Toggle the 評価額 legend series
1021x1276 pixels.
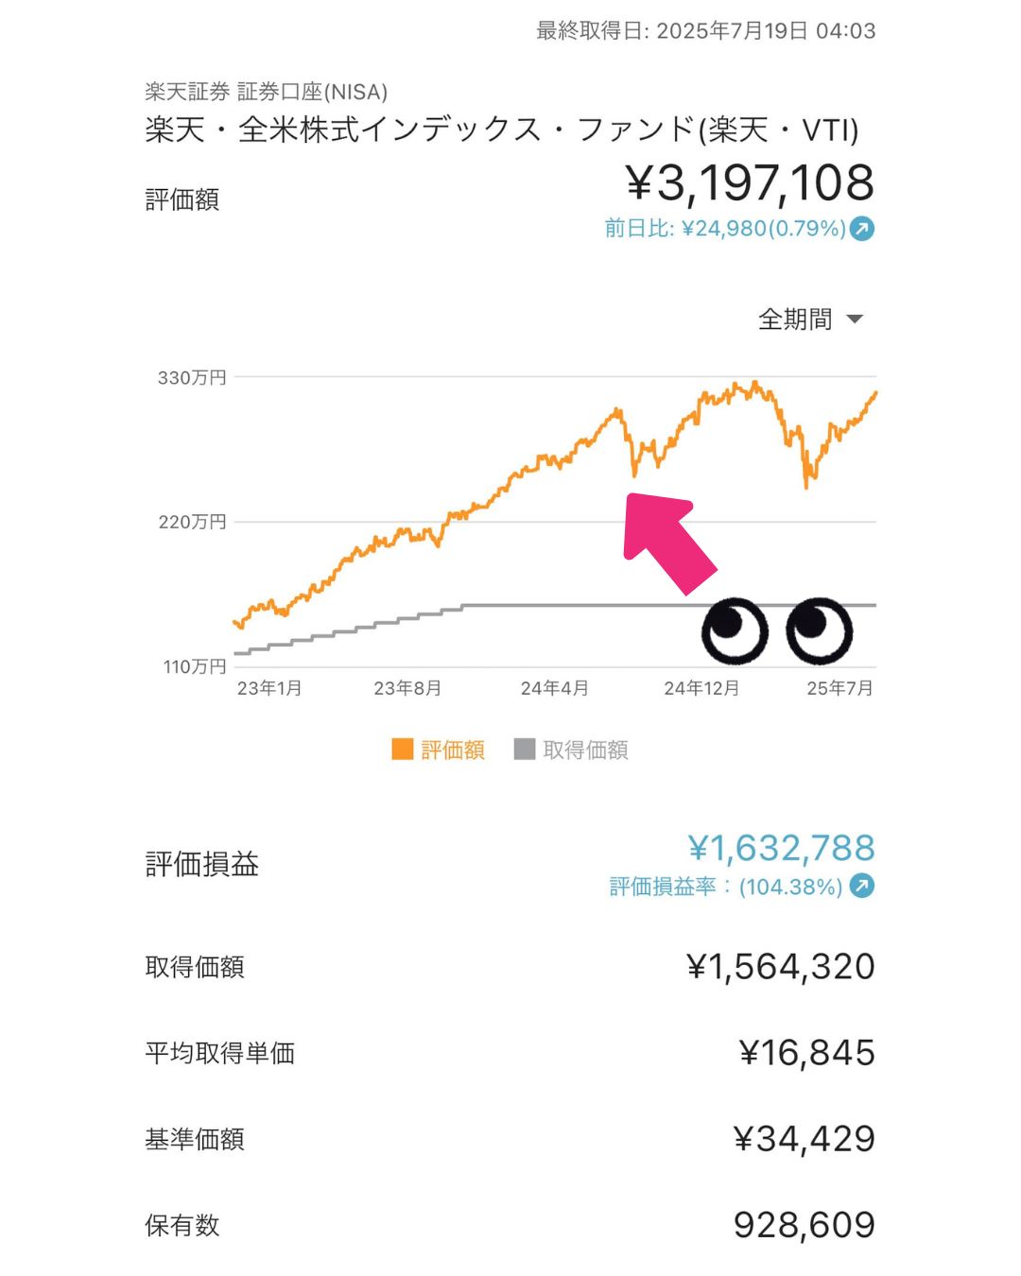(x=439, y=750)
